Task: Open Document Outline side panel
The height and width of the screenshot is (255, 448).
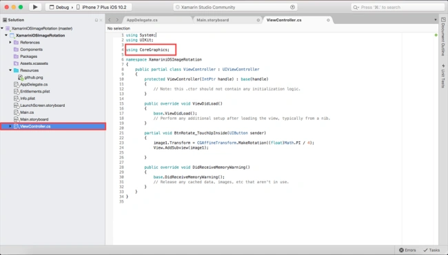Action: coord(443,37)
